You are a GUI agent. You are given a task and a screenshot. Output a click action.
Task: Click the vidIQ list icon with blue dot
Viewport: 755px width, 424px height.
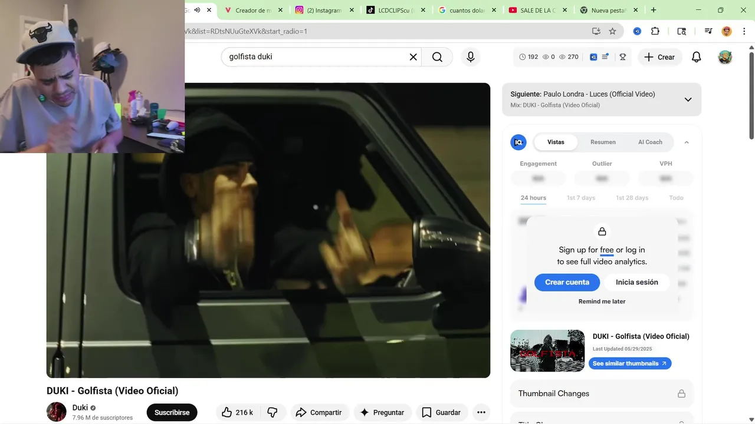click(605, 57)
